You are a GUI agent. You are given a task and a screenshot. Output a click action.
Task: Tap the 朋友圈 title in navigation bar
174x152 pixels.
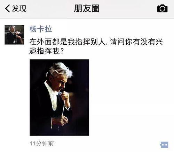pos(87,8)
